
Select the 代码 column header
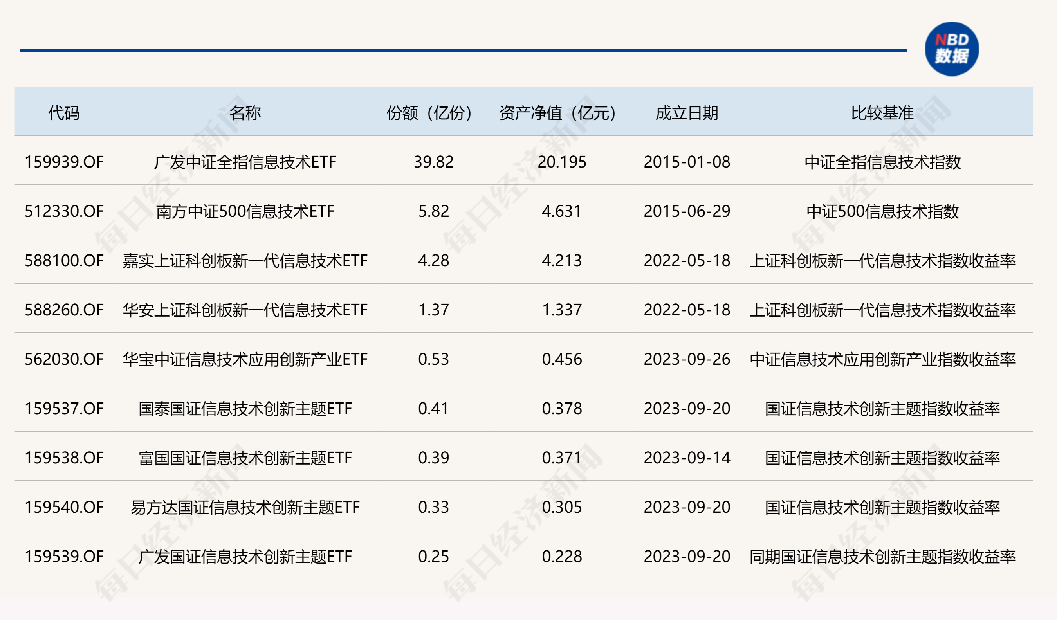click(64, 113)
